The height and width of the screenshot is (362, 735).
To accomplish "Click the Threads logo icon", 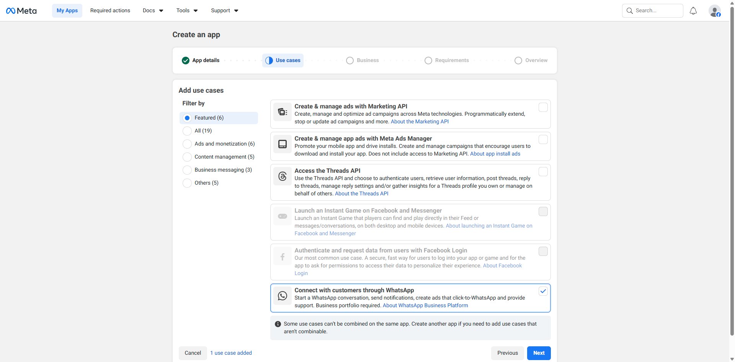I will pos(283,176).
